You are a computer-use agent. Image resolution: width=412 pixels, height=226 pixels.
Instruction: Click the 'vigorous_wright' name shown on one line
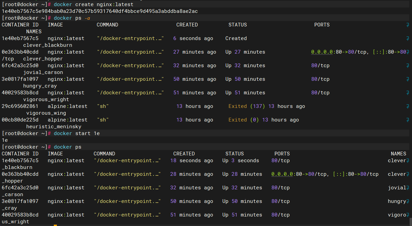(x=46, y=99)
